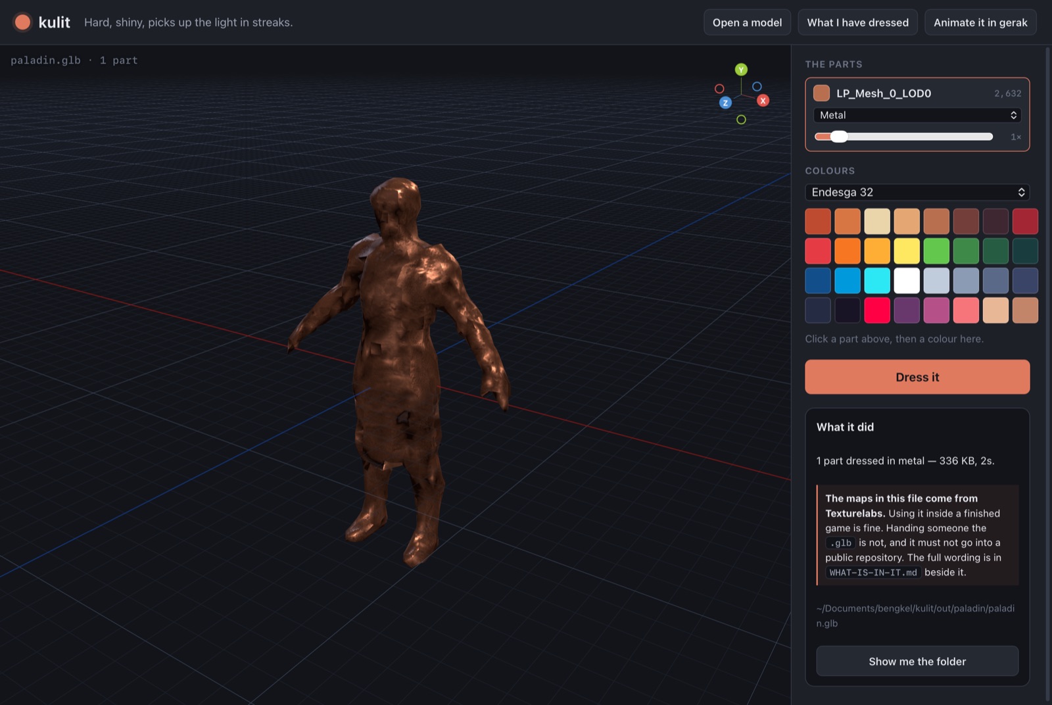Pick the dark navy blue swatch starting the third row
1052x705 pixels.
[x=818, y=281]
